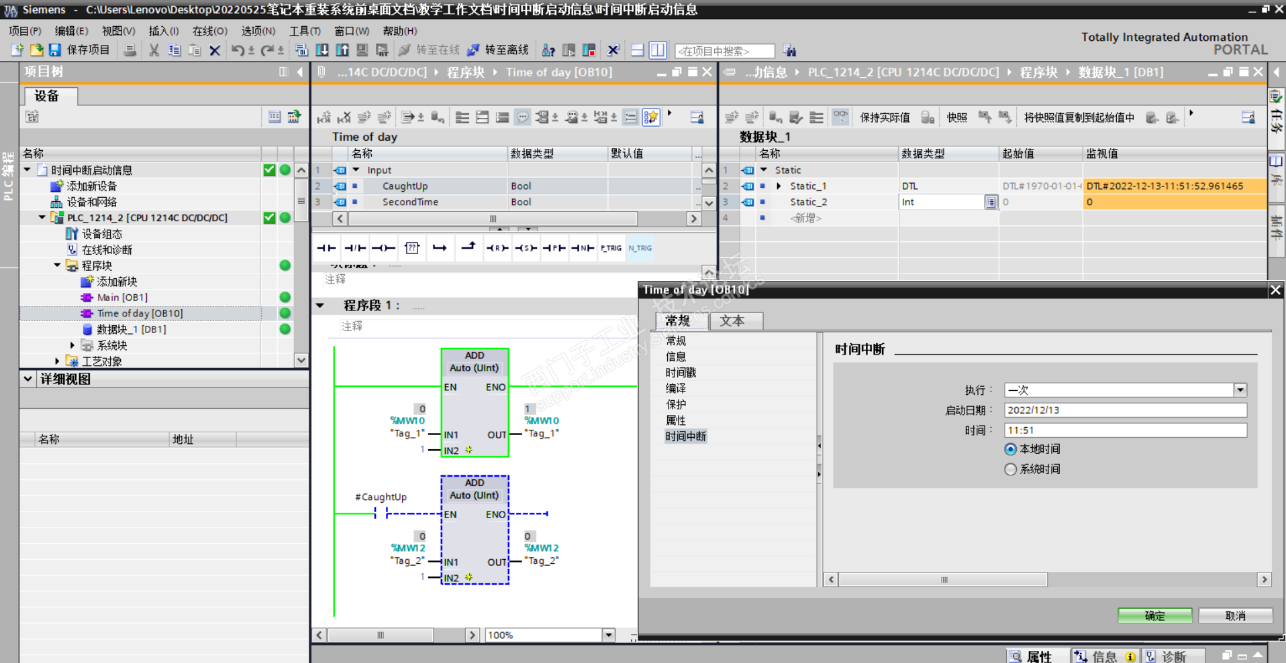Screen dimensions: 1286x663
Task: Click the 启动日期 input field
Action: (1126, 410)
